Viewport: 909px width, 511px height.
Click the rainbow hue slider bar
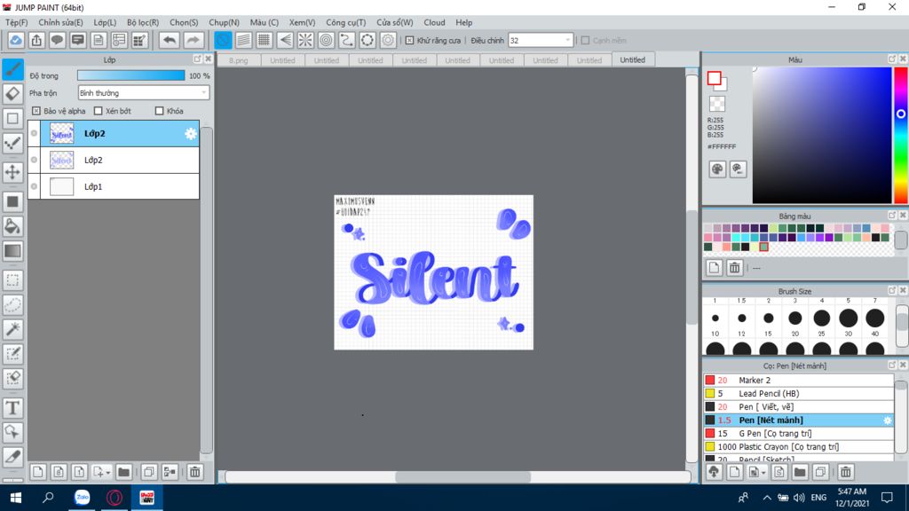901,135
